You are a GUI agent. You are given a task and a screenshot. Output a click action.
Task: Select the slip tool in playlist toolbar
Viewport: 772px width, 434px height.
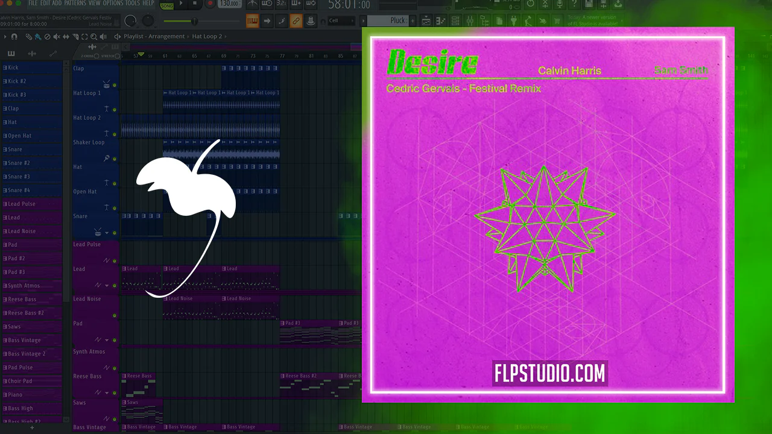click(x=66, y=37)
